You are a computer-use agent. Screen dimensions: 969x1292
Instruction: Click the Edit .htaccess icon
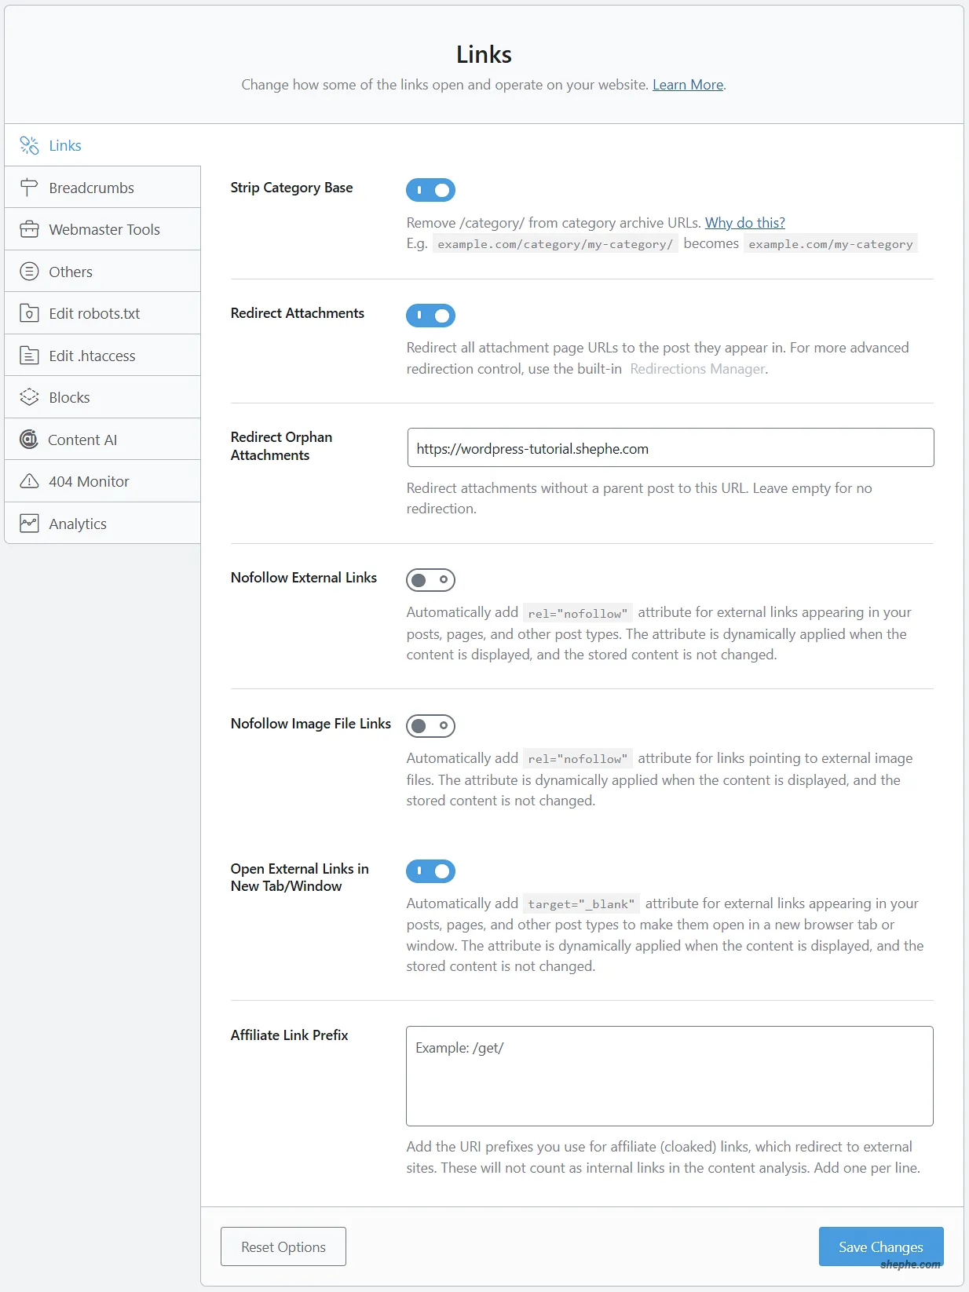[x=29, y=355]
